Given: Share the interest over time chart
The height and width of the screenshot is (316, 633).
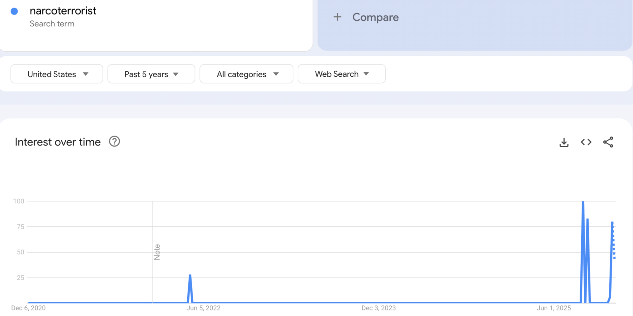Looking at the screenshot, I should (608, 142).
